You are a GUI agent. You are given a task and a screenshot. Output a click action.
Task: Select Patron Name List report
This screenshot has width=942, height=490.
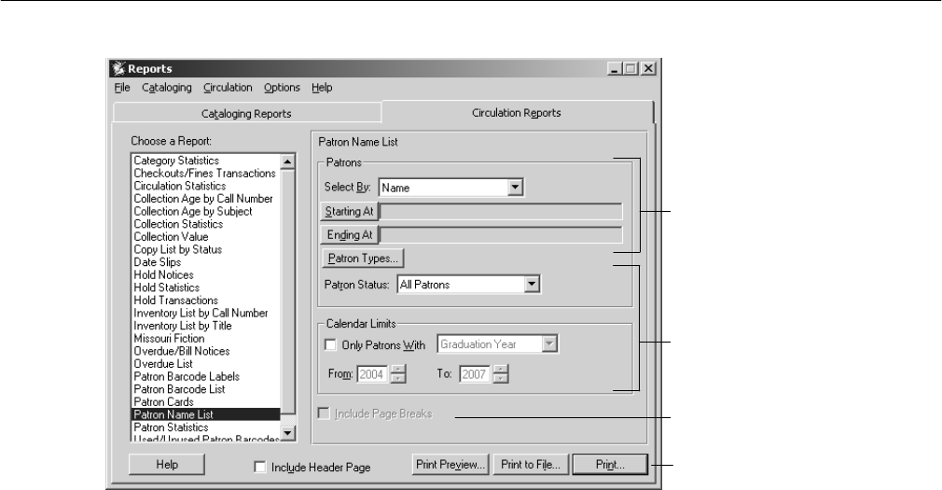click(206, 414)
